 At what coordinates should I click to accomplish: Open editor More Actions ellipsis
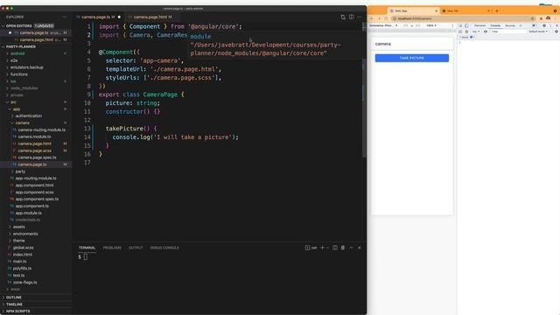click(x=360, y=17)
